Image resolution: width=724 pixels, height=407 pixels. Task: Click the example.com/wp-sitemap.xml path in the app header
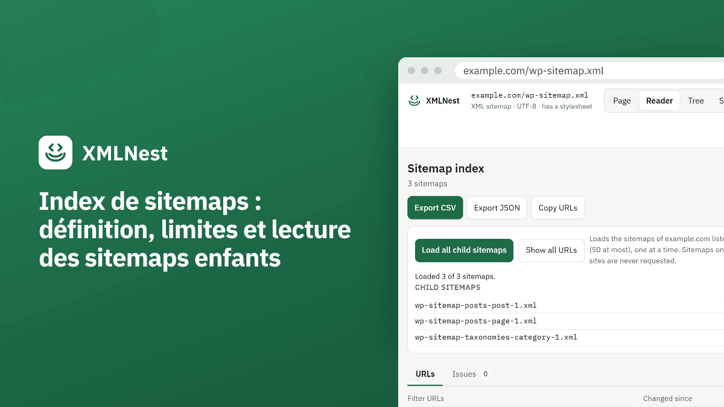coord(529,95)
